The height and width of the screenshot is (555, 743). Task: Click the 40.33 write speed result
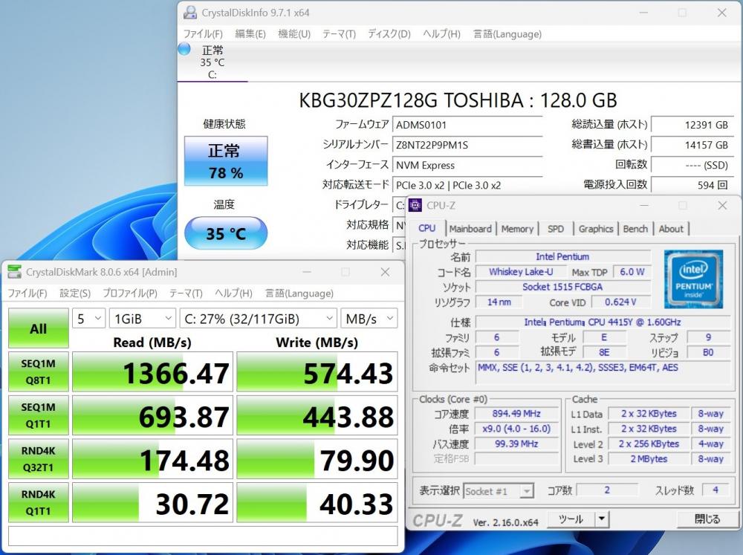click(317, 503)
